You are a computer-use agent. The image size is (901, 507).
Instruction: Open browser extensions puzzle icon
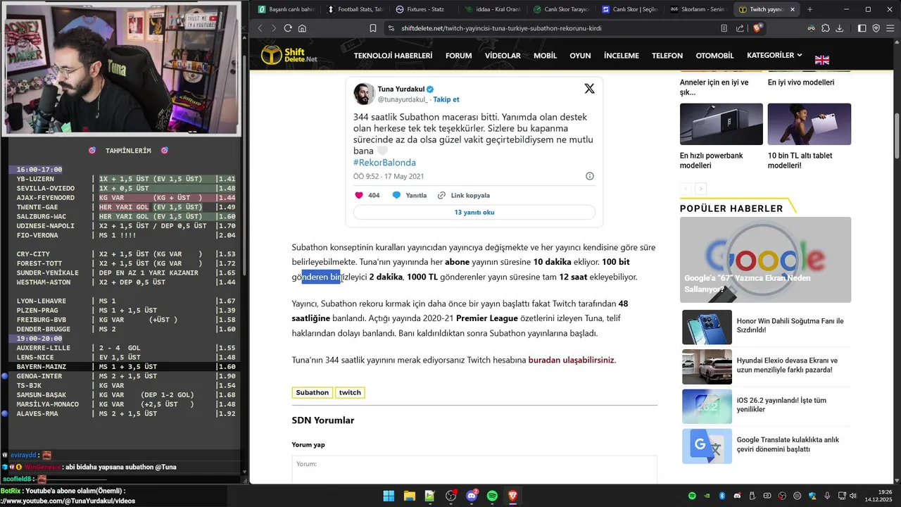[826, 28]
